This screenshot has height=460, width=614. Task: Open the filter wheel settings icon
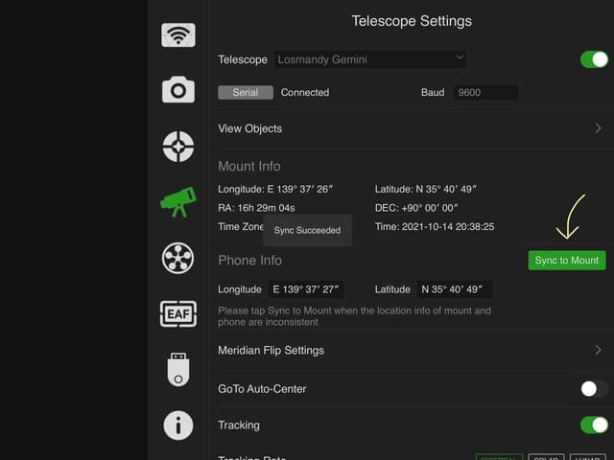(178, 257)
